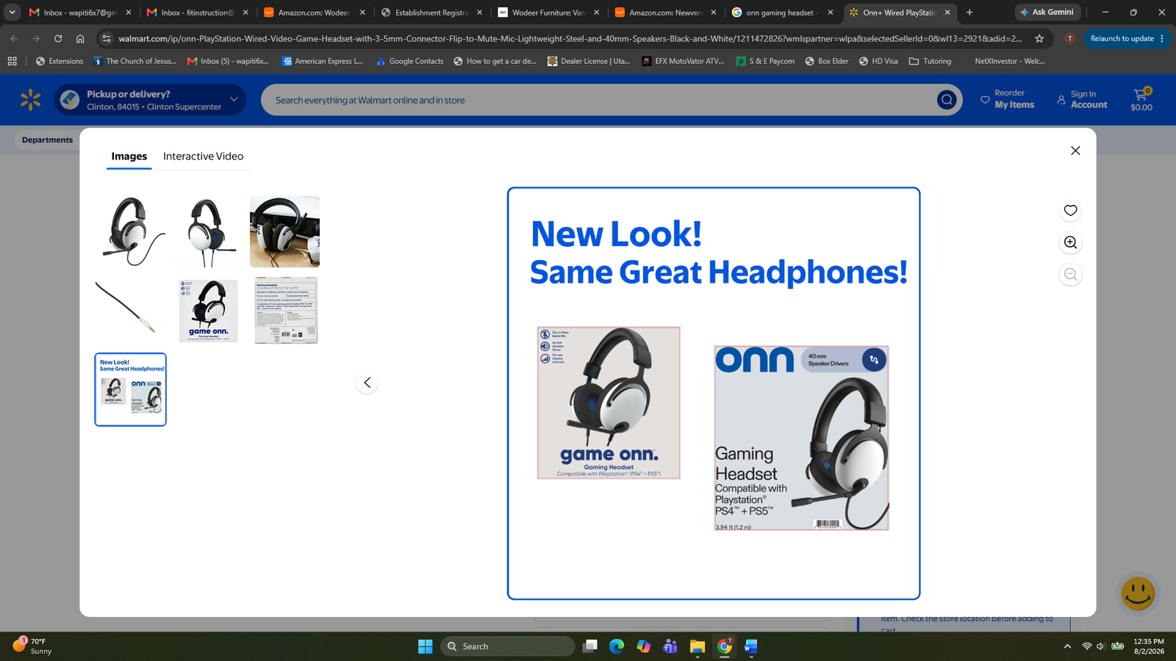1176x661 pixels.
Task: Open the smiley feedback button
Action: (1138, 593)
